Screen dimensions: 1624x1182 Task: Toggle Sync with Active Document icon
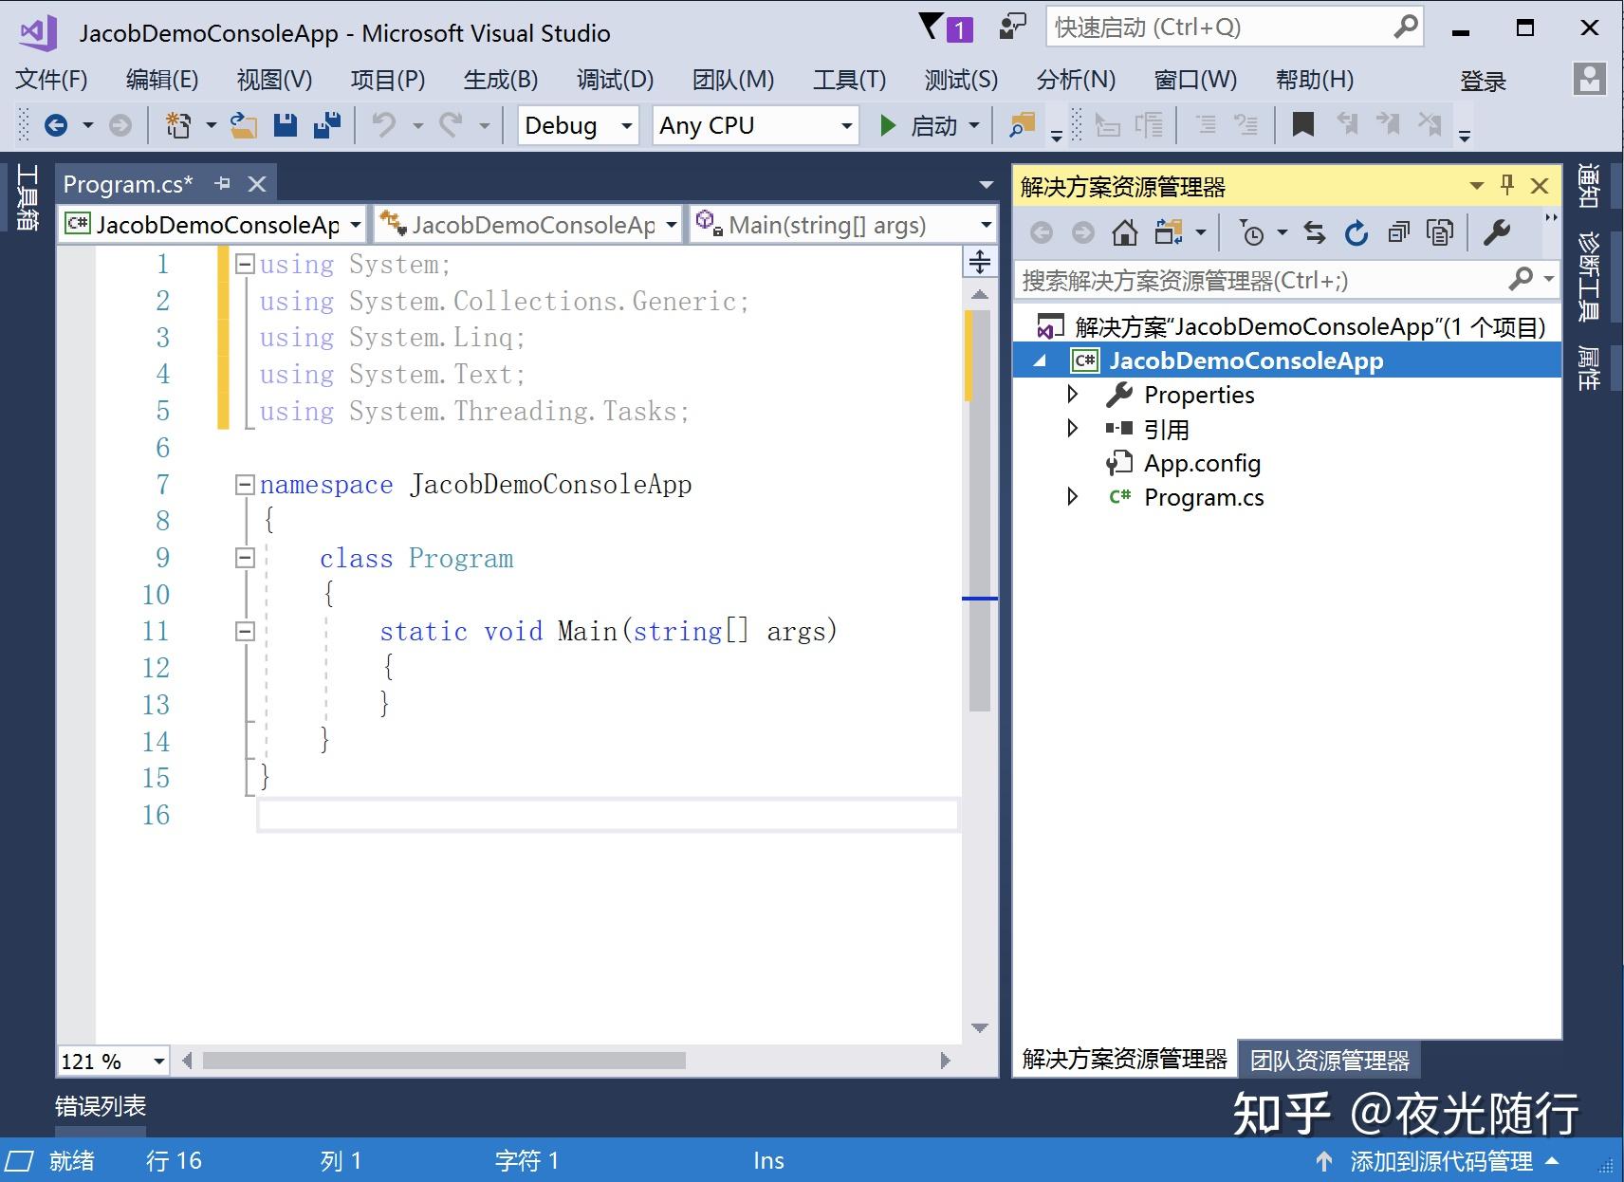coord(1315,232)
